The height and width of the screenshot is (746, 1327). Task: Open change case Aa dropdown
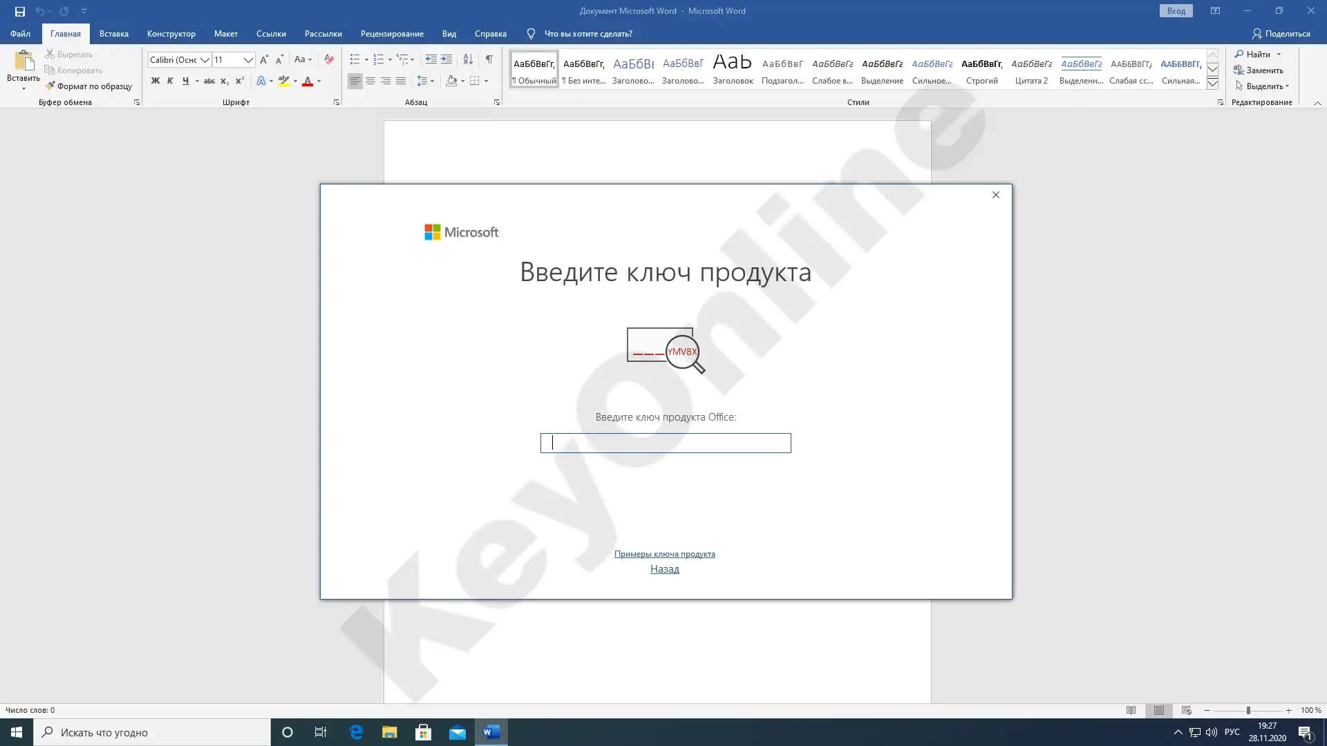coord(303,60)
